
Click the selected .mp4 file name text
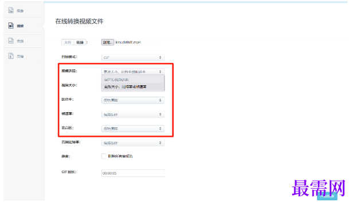[x=128, y=42]
